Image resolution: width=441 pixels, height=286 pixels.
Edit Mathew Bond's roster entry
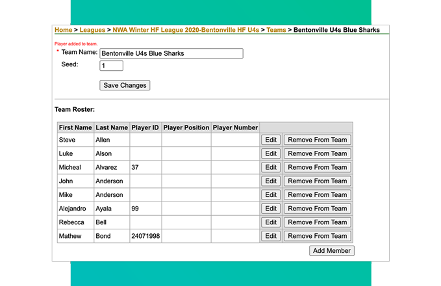click(270, 236)
